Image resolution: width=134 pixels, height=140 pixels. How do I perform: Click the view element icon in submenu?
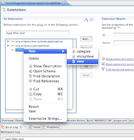[x=74, y=62]
